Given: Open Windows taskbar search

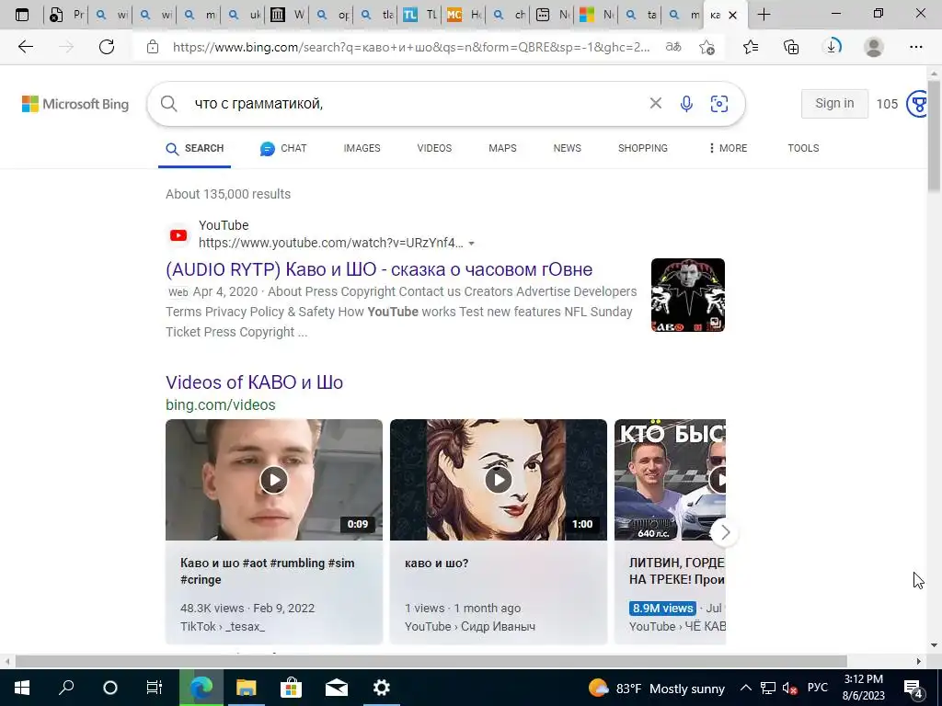Looking at the screenshot, I should pyautogui.click(x=66, y=688).
